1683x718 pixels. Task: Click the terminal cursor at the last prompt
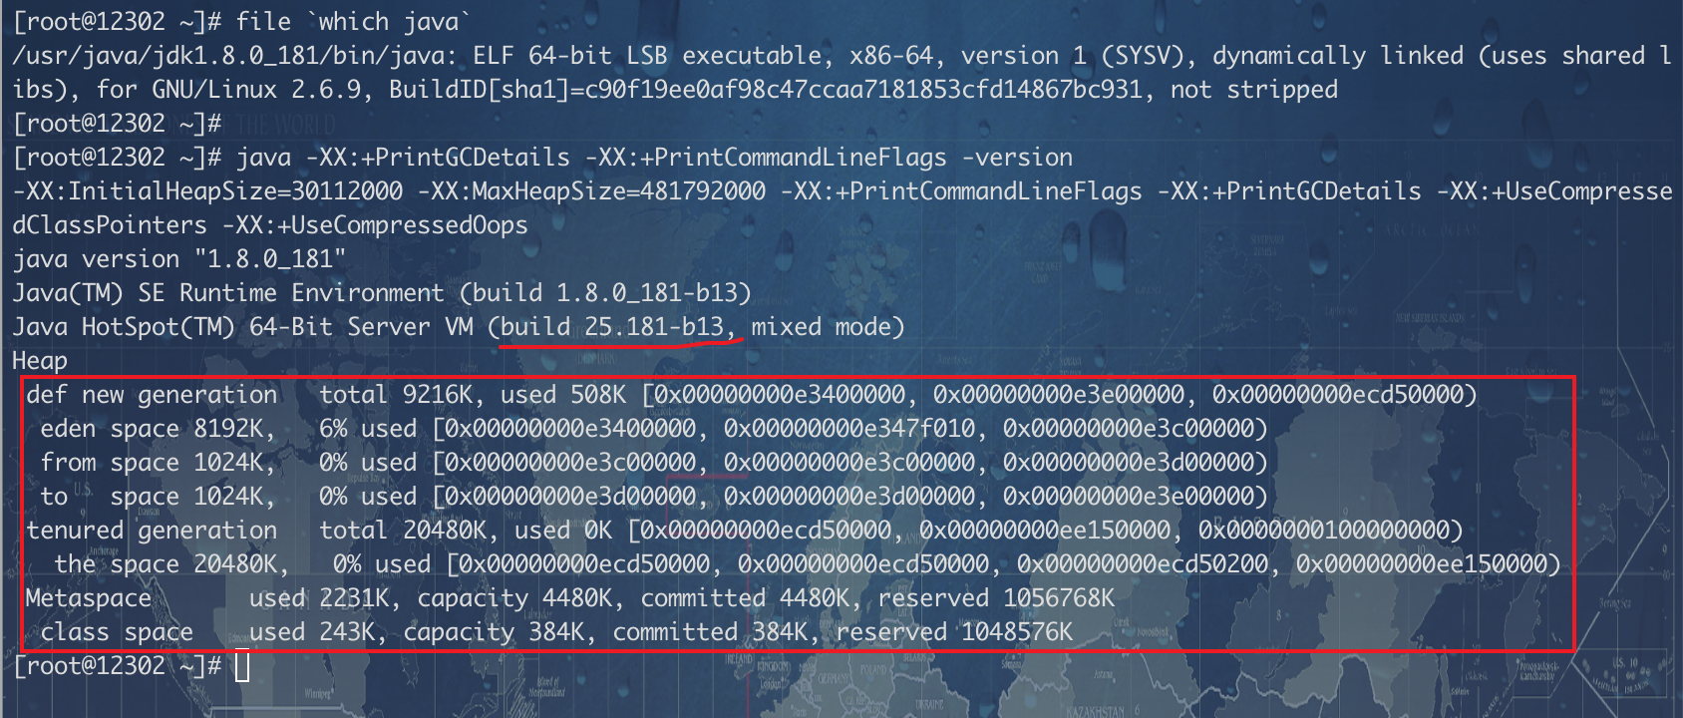(x=242, y=667)
